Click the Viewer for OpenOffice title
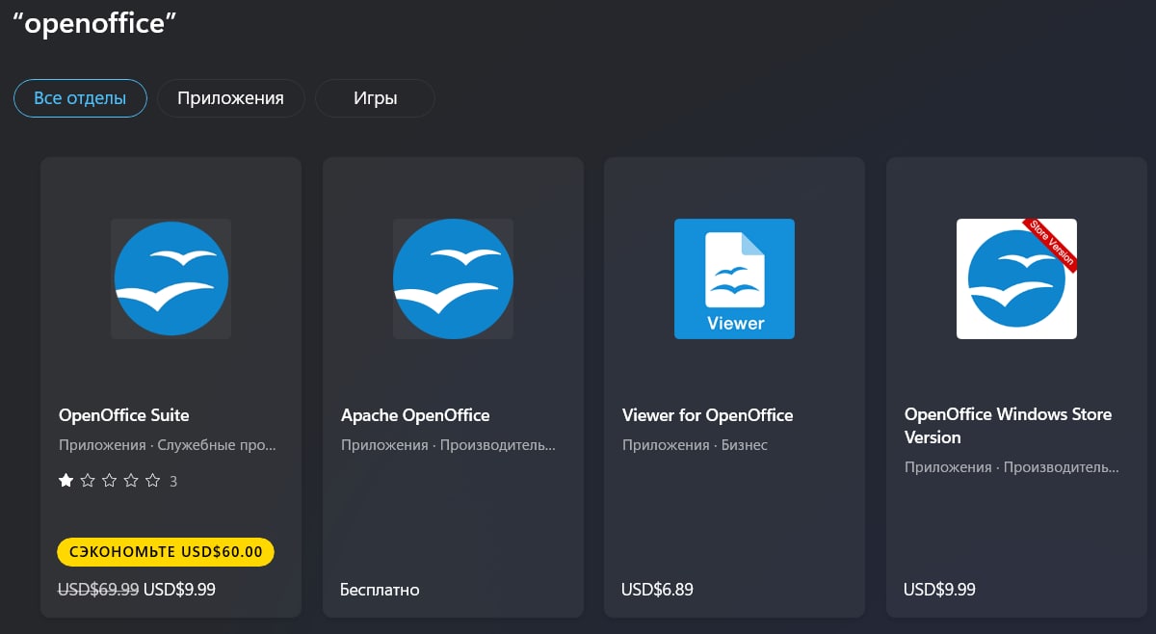 point(708,415)
